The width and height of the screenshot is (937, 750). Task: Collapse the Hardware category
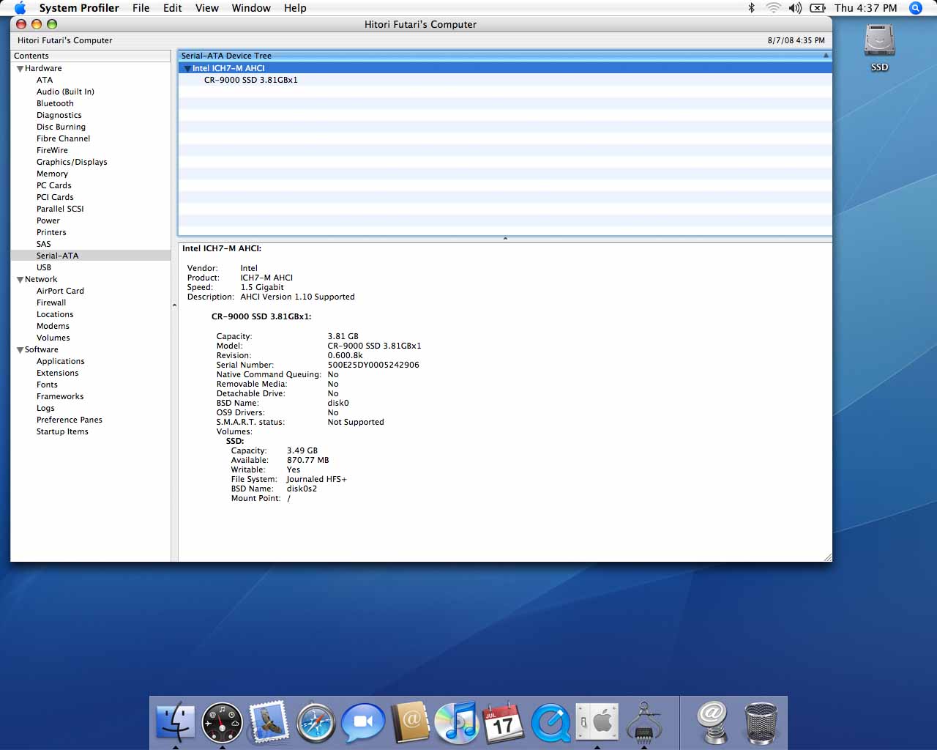[x=20, y=69]
